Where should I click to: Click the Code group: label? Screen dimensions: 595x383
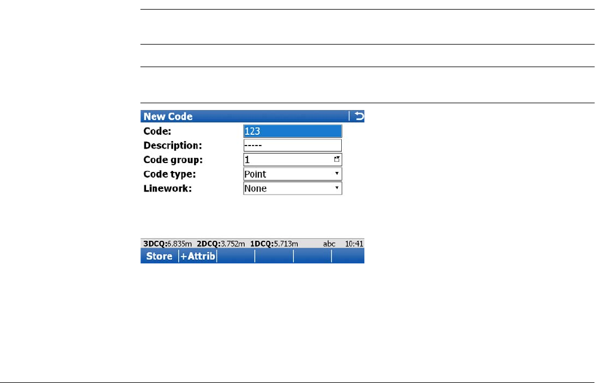(173, 160)
